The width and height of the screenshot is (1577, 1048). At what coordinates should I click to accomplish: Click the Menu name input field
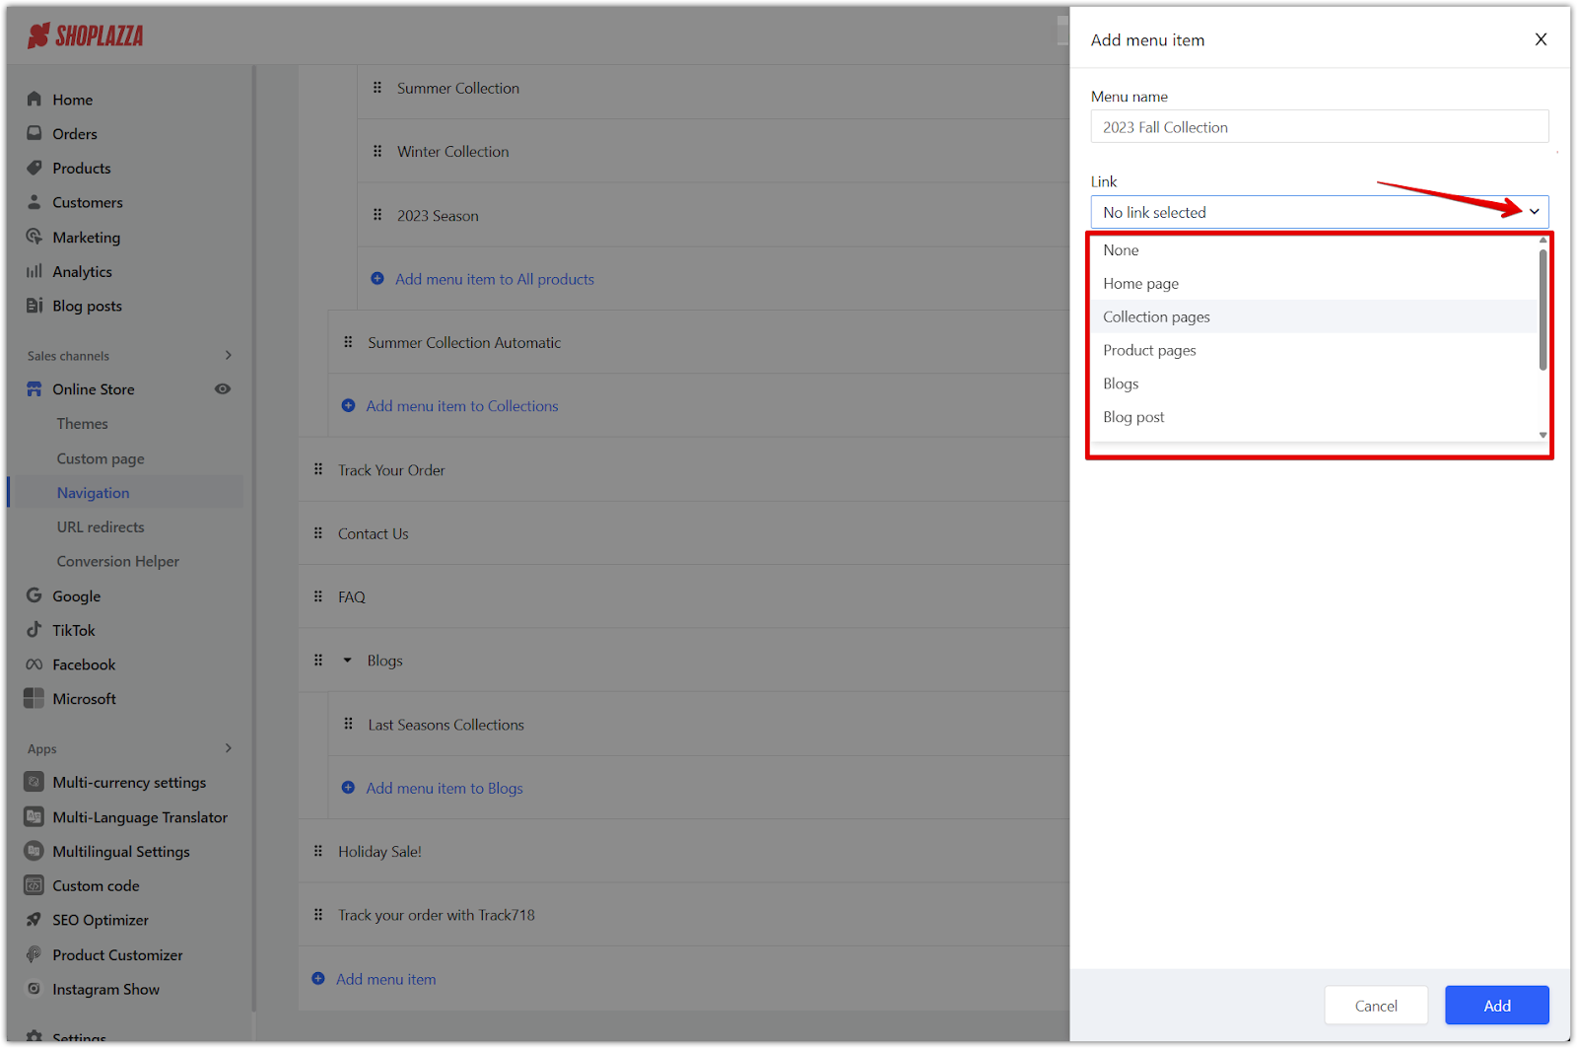click(1319, 127)
